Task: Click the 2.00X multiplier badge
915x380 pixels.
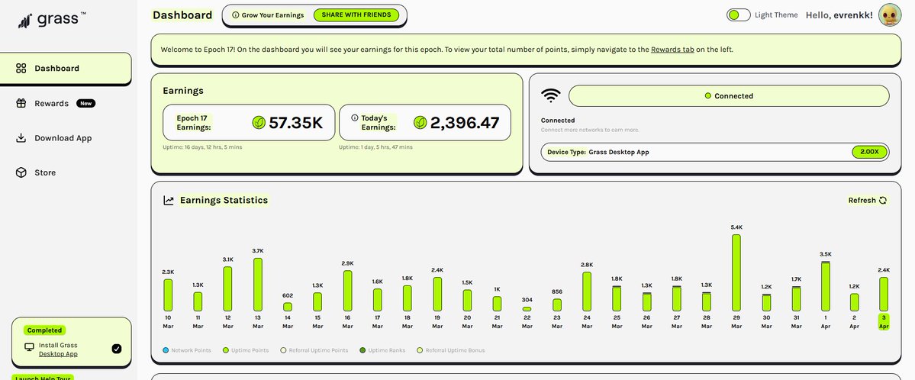Action: coord(869,152)
